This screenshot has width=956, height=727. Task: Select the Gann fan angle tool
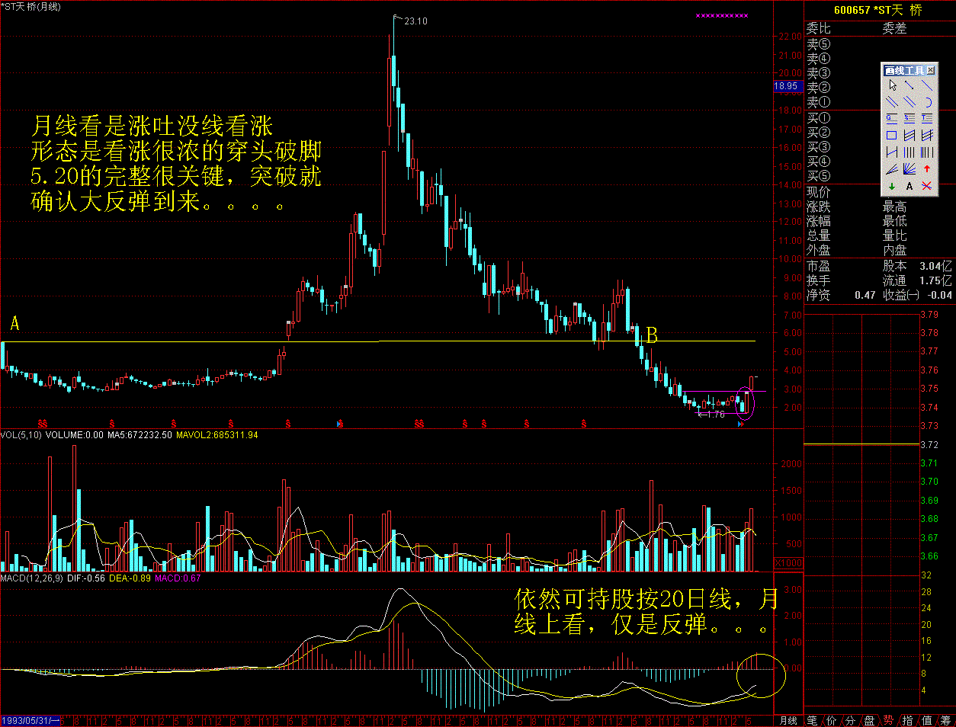pos(909,169)
